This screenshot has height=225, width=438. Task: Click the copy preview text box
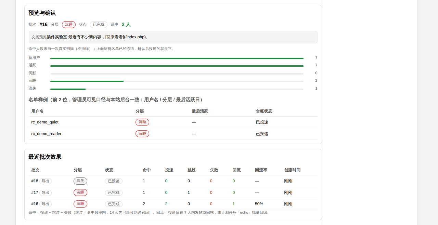click(173, 37)
